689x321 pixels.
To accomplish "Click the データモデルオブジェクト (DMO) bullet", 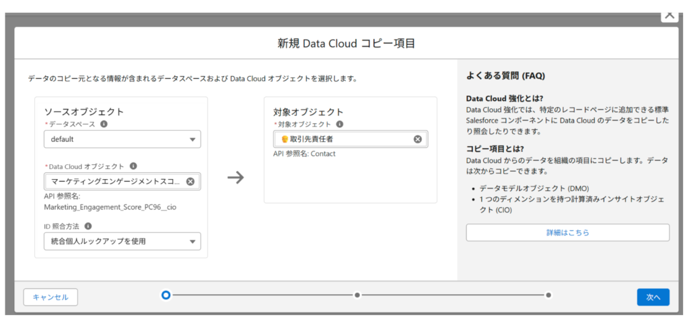I will (534, 188).
